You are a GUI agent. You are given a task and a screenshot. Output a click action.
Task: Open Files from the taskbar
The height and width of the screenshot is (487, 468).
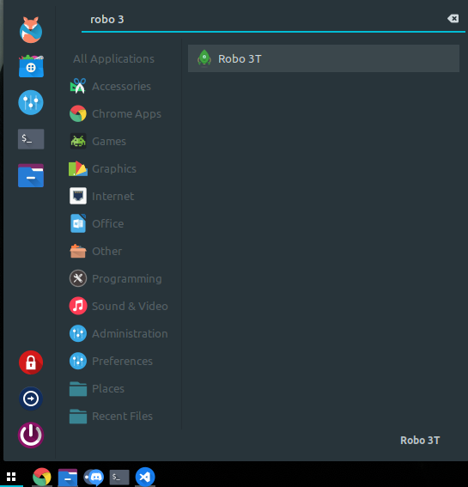[68, 478]
